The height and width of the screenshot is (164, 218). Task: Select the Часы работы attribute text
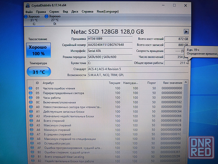[52, 98]
